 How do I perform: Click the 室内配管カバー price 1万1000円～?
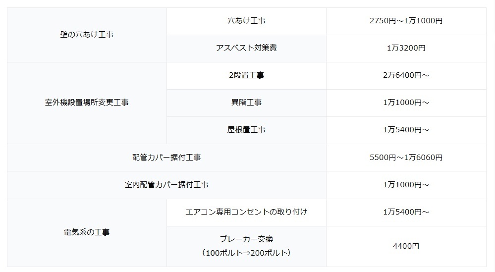406,185
